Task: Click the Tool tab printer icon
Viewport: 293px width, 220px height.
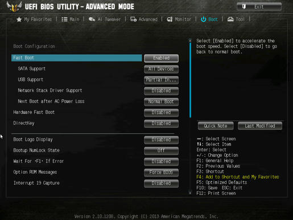Action: (230, 19)
